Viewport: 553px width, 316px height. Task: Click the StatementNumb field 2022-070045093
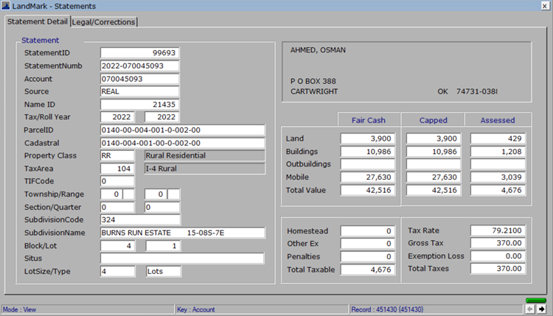point(139,66)
